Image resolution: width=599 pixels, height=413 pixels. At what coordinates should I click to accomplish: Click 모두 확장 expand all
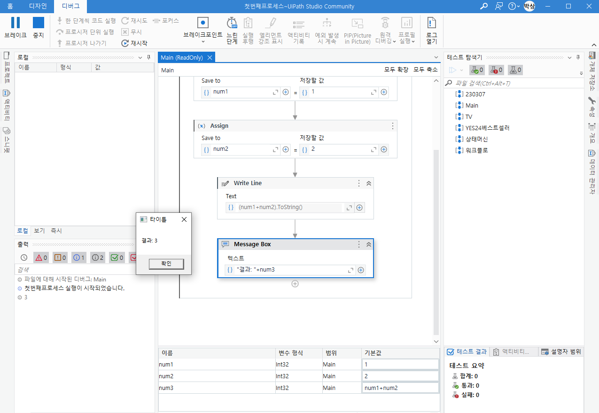(x=396, y=70)
